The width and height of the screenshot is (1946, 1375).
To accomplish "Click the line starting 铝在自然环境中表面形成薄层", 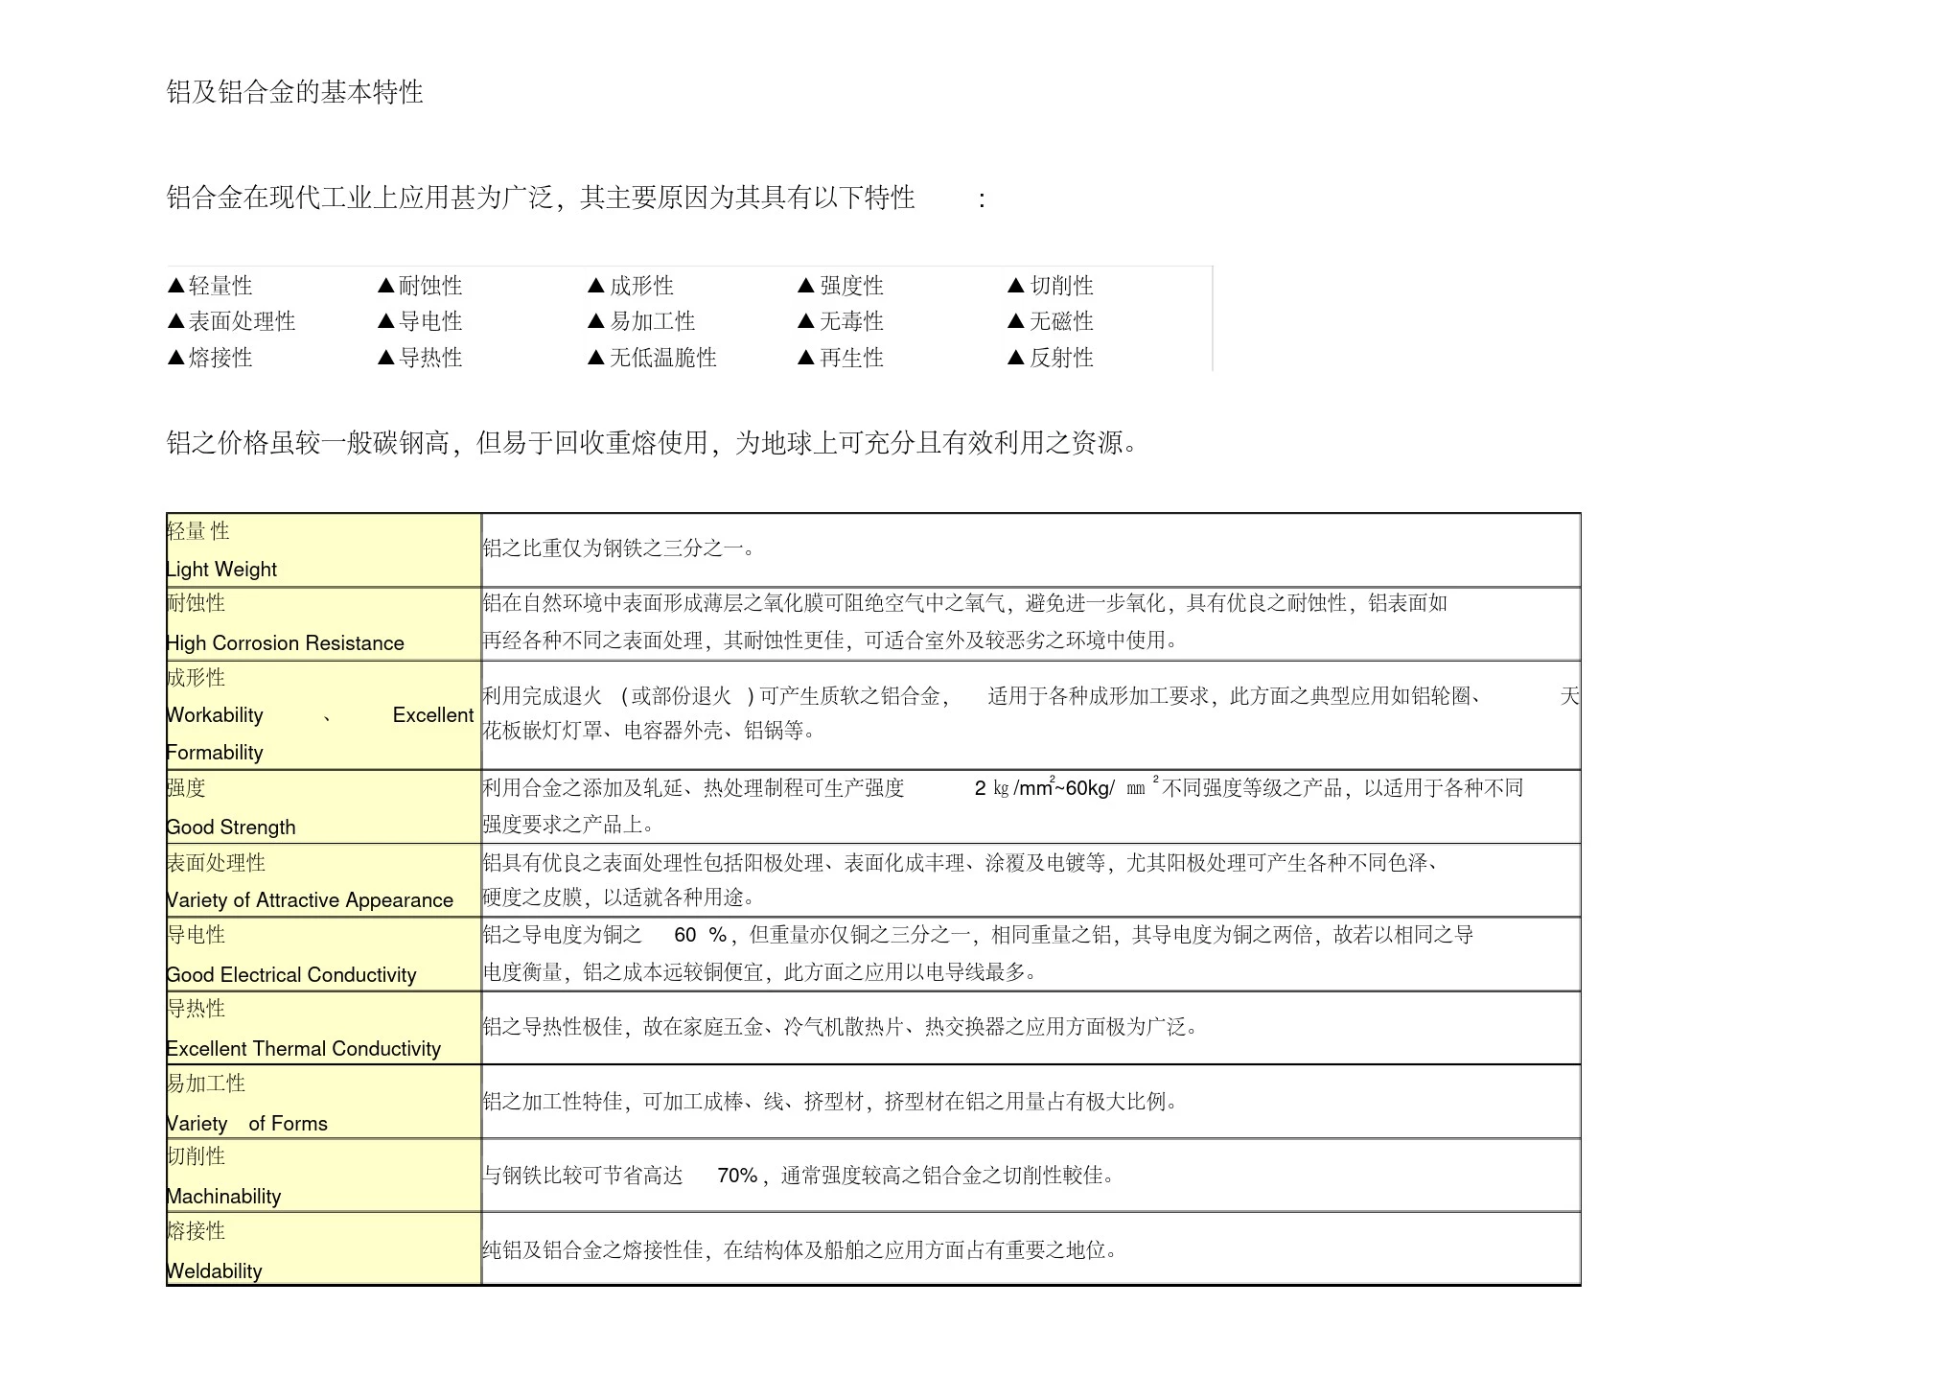I will point(965,603).
